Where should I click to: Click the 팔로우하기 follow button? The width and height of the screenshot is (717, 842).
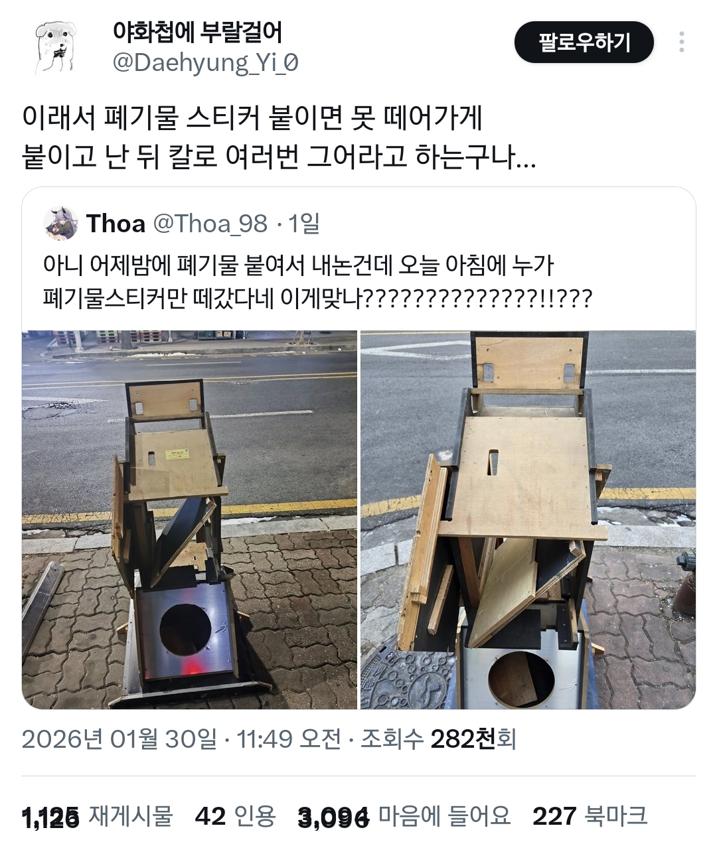point(584,42)
